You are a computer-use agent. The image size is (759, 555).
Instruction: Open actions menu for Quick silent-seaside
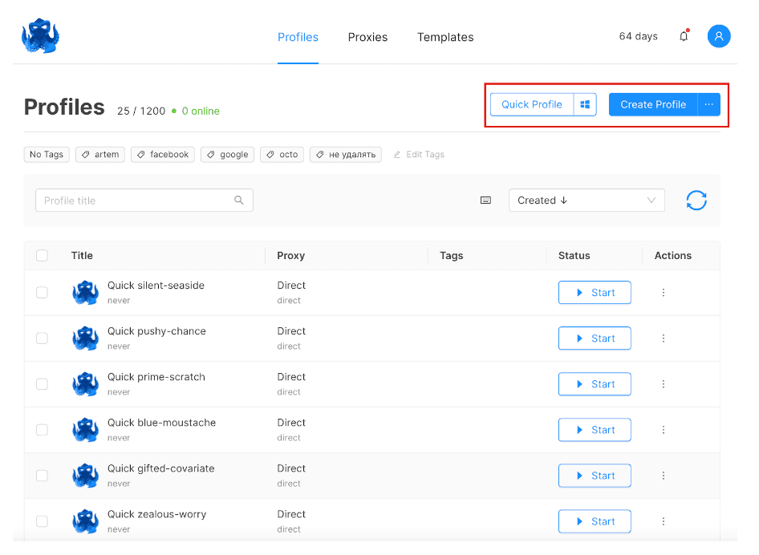click(664, 293)
